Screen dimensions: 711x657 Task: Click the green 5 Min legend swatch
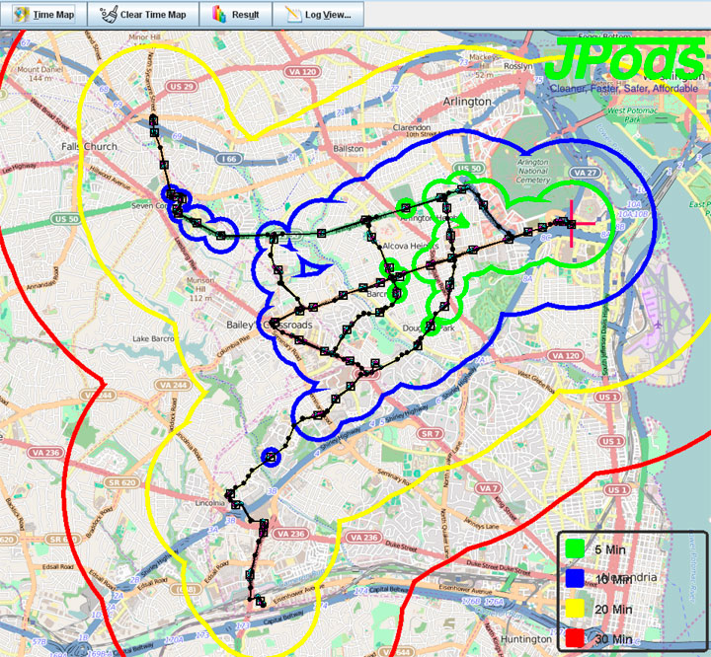tap(576, 548)
